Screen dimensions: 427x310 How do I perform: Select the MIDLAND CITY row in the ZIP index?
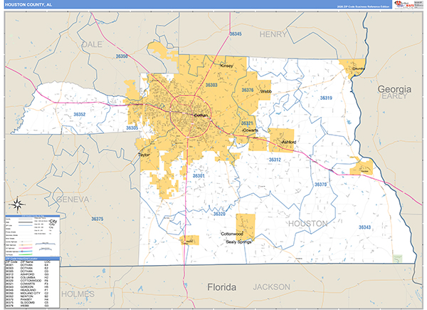(x=33, y=293)
